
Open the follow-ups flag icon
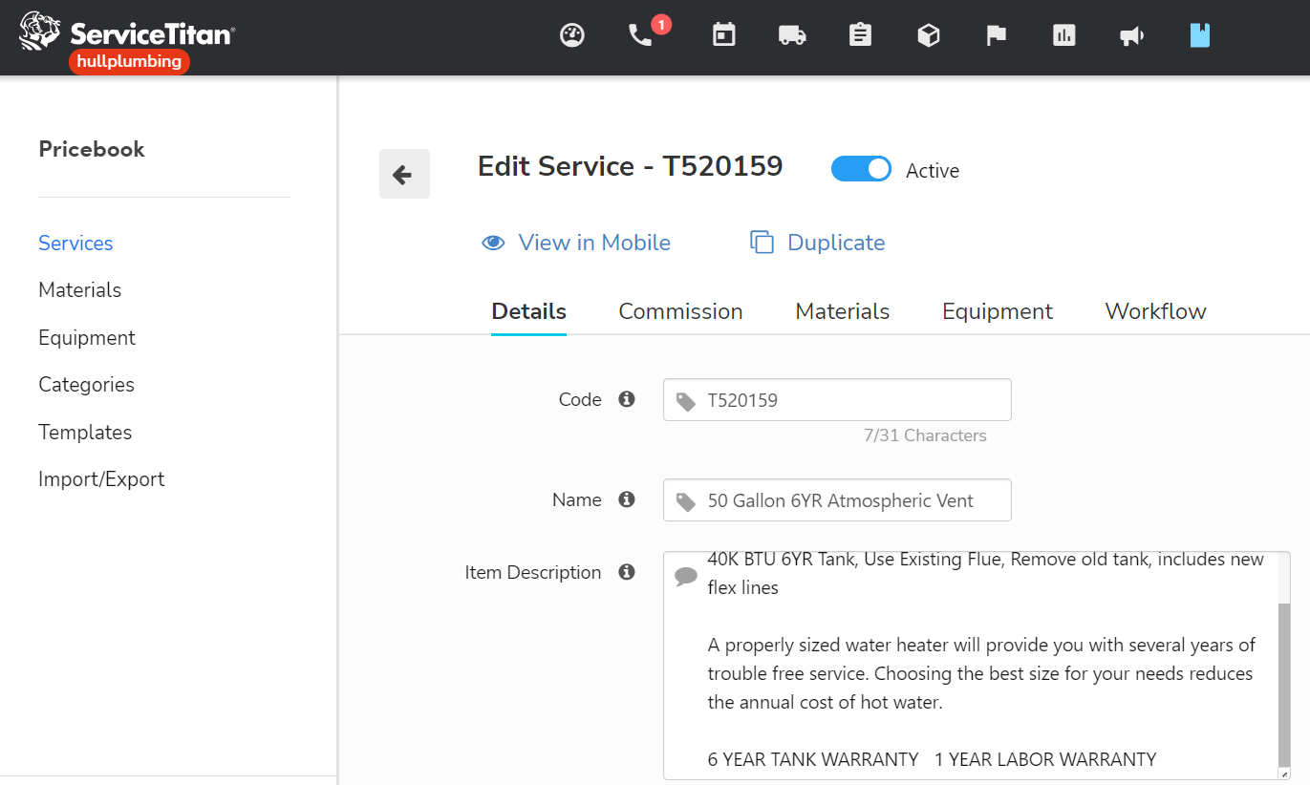tap(996, 34)
